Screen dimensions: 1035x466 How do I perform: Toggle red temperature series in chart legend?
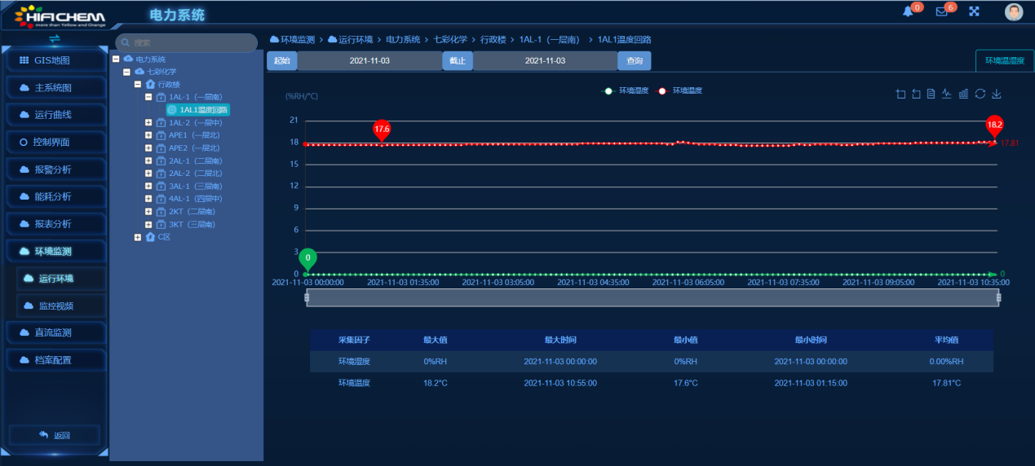tap(680, 90)
